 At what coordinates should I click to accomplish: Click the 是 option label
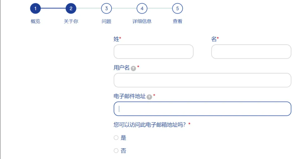click(x=123, y=138)
